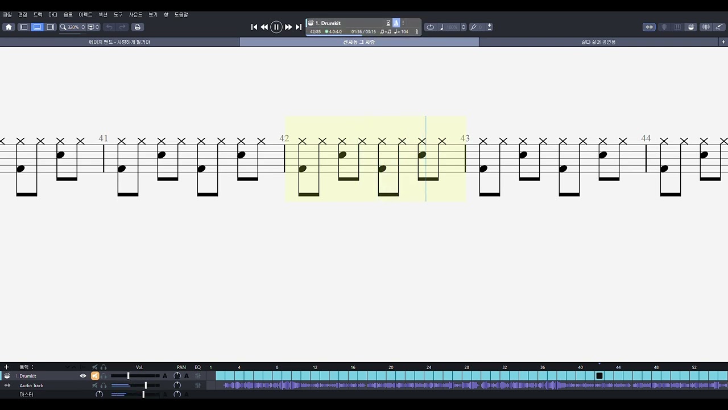The width and height of the screenshot is (728, 410).
Task: Open the 사운드 menu
Action: [x=136, y=15]
